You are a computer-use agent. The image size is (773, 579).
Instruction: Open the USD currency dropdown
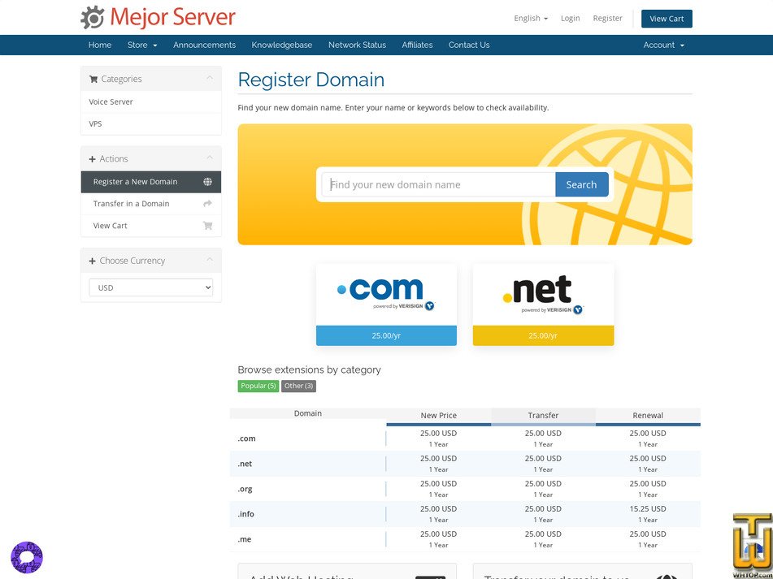click(151, 287)
